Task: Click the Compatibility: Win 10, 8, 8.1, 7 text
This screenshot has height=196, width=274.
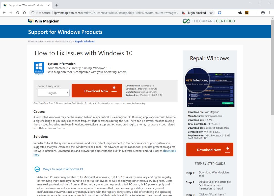Action: coord(204,132)
